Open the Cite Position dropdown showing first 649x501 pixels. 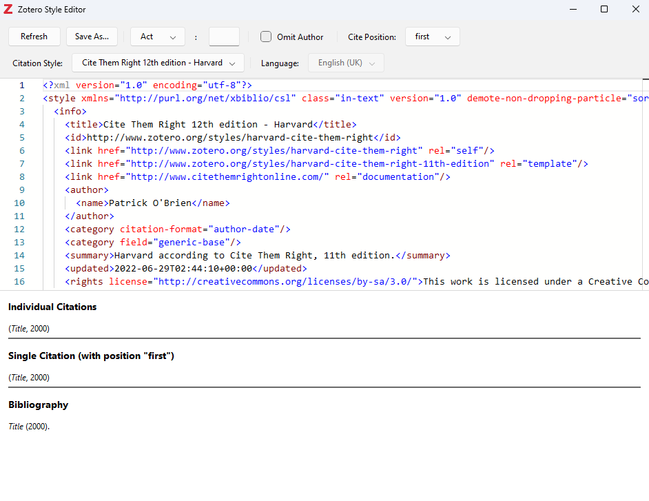(433, 37)
